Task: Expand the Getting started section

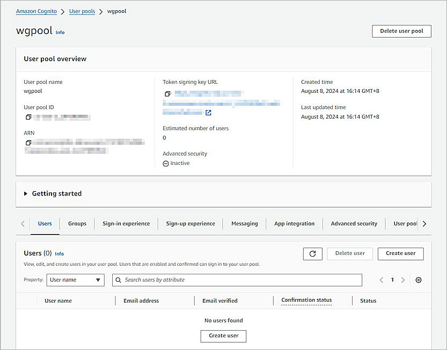Action: point(25,194)
